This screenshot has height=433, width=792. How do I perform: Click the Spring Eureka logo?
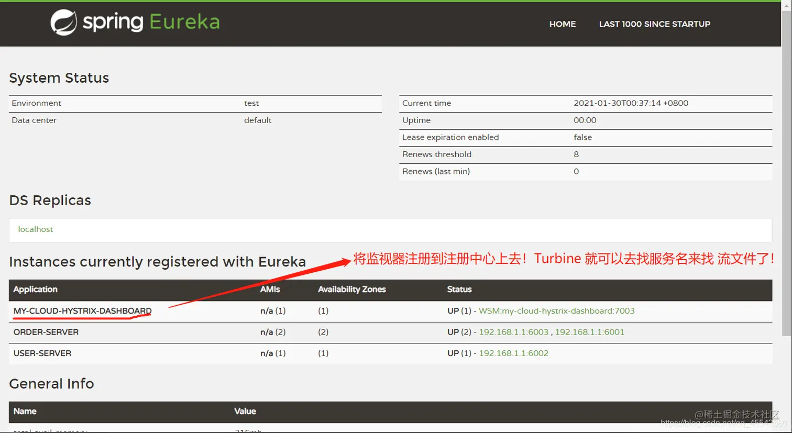coord(135,23)
